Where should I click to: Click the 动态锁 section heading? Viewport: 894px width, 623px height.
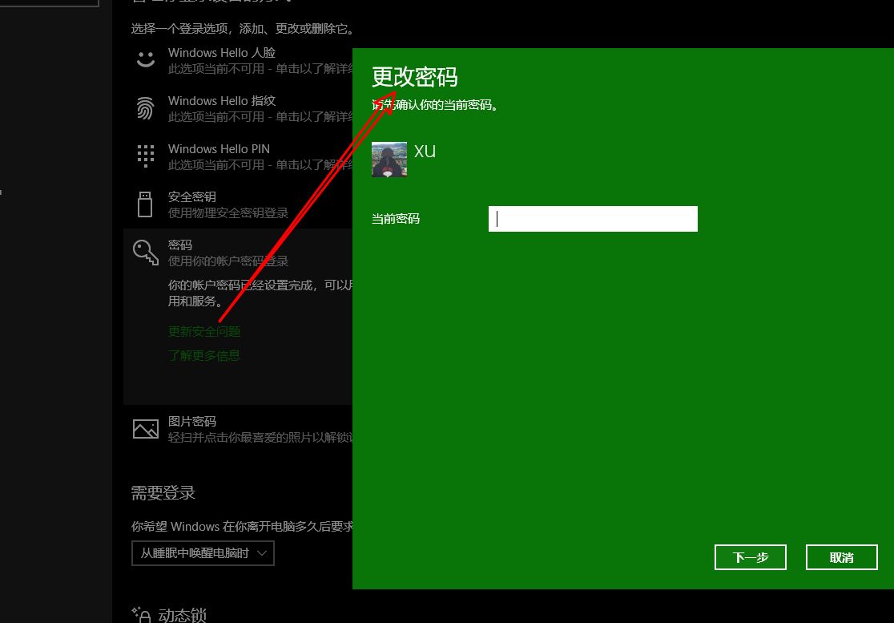[182, 615]
